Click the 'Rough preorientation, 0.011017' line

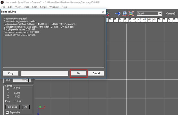pyautogui.click(x=19, y=29)
